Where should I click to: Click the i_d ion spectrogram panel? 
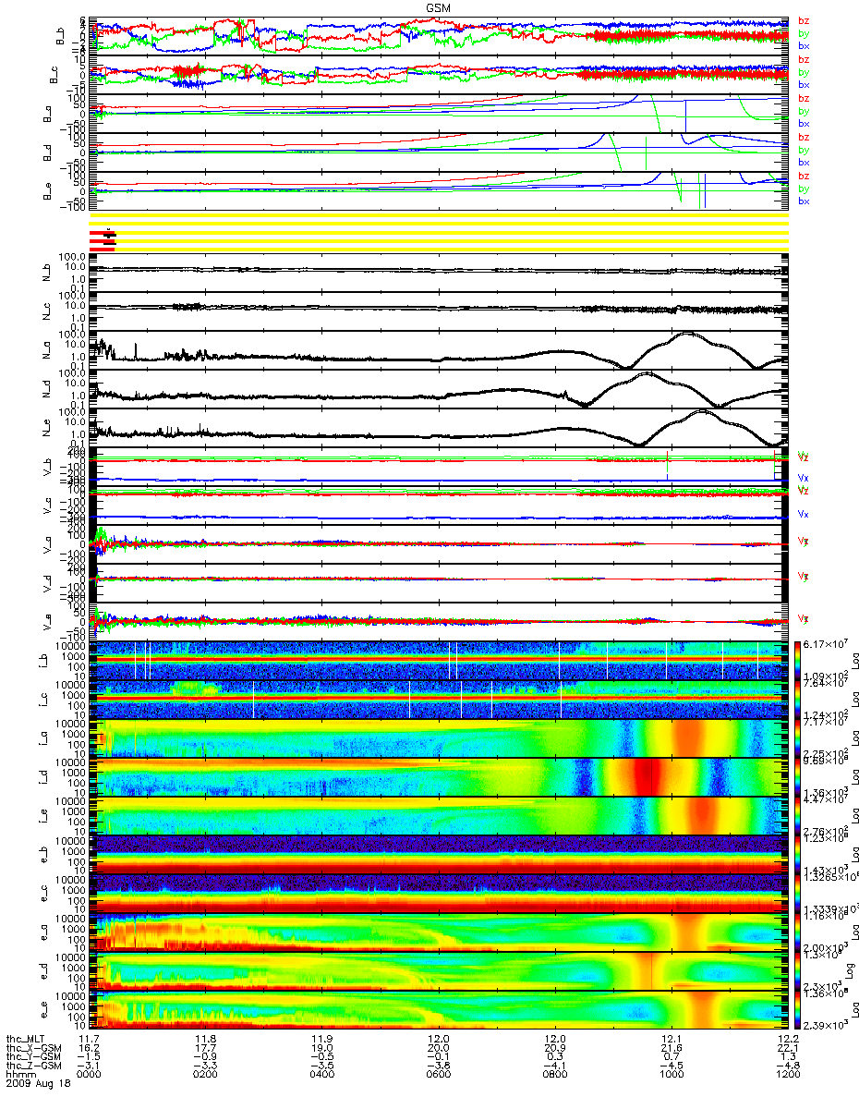point(438,777)
